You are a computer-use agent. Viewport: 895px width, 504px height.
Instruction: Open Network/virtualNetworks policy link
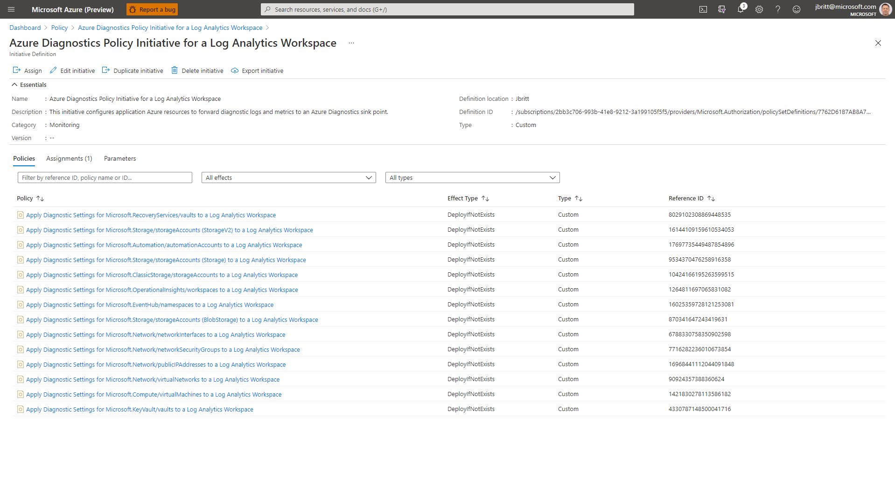click(153, 379)
